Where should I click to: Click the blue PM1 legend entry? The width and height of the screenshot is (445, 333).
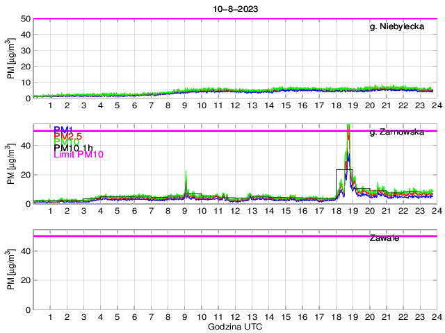[63, 130]
